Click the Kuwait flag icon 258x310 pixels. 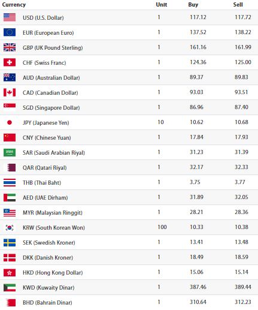pyautogui.click(x=10, y=287)
